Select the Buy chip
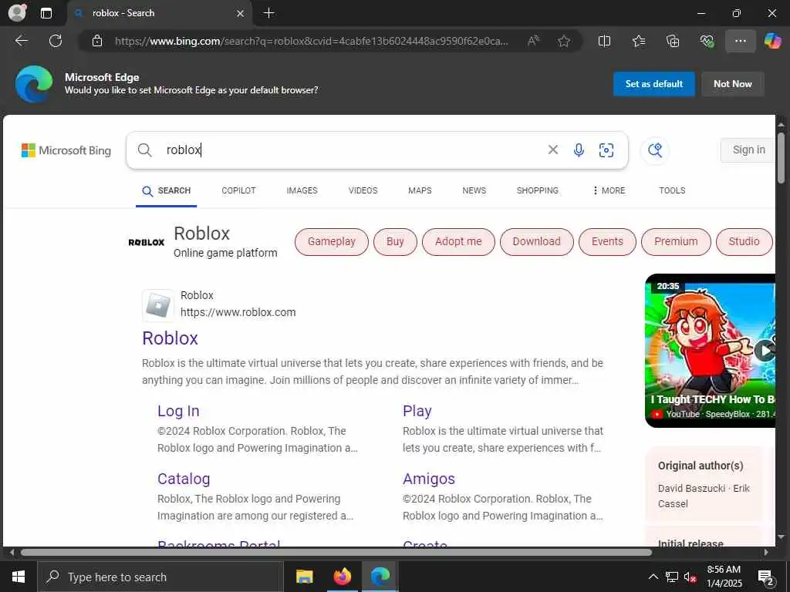This screenshot has width=790, height=592. point(395,241)
